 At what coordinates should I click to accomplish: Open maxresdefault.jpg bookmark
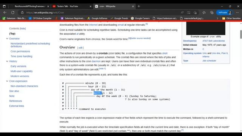[x=192, y=18]
